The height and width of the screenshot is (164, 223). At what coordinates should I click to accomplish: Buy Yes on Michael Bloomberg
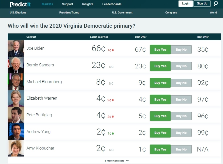tap(160, 83)
